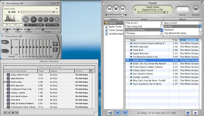The width and height of the screenshot is (204, 116).
Task: Toggle the Rpt repeat button in SoundJam
Action: point(29,25)
